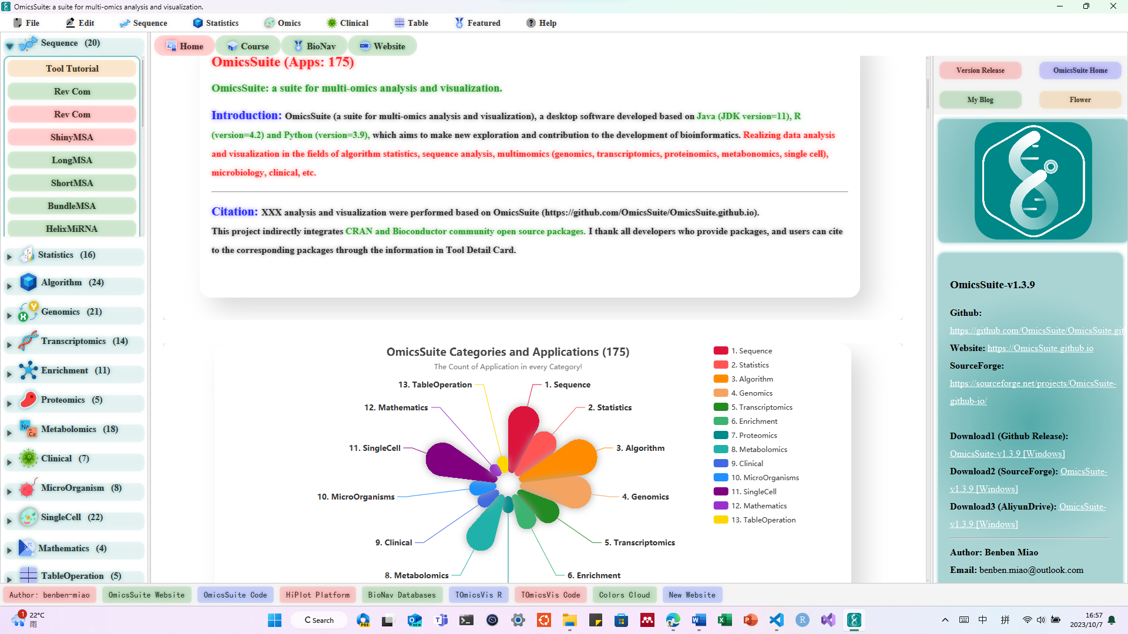1128x634 pixels.
Task: Click the Mathematics category icon
Action: 26,548
